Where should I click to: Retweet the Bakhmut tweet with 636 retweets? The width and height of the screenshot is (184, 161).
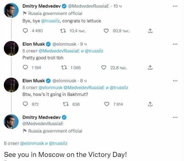point(66,104)
